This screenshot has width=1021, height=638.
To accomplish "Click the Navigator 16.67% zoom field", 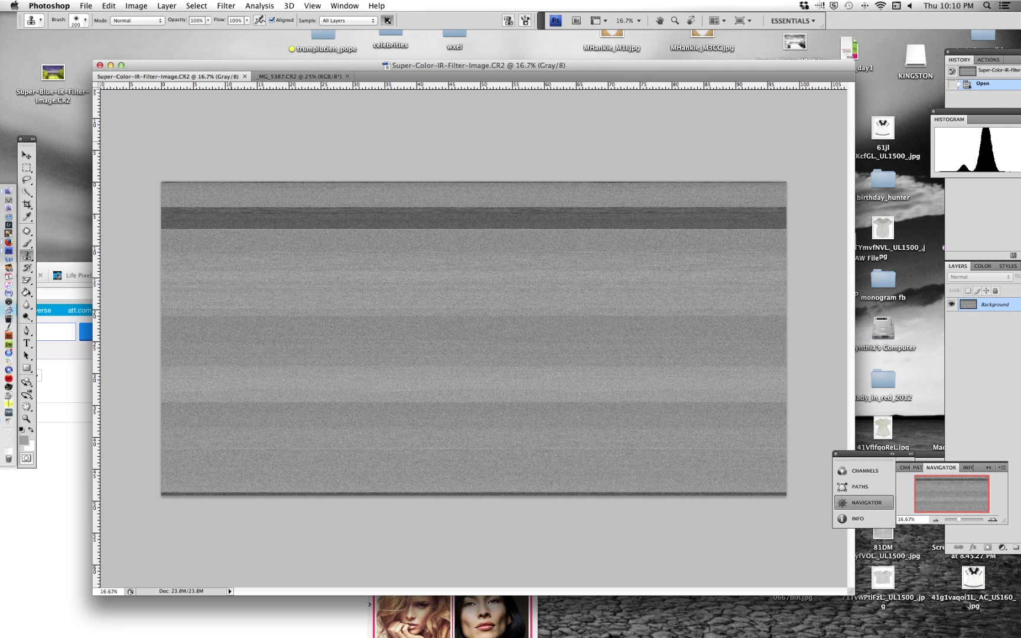I will pos(912,519).
